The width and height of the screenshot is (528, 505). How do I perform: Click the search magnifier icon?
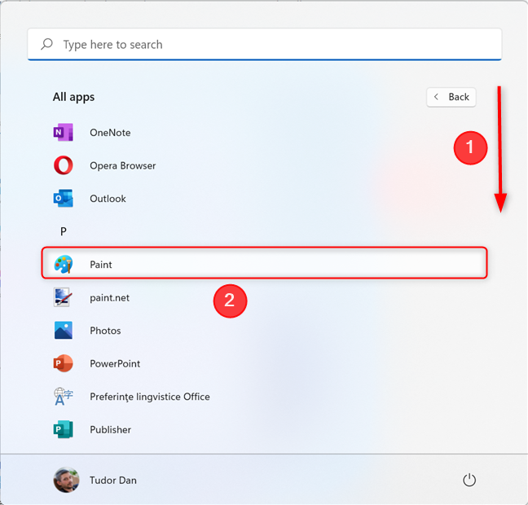coord(46,44)
